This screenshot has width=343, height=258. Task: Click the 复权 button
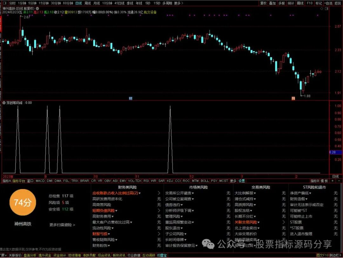point(263,3)
